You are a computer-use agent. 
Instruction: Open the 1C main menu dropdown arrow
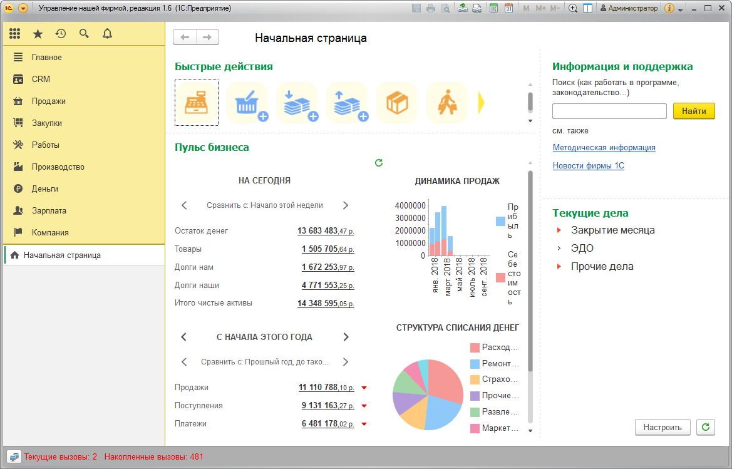click(x=23, y=8)
